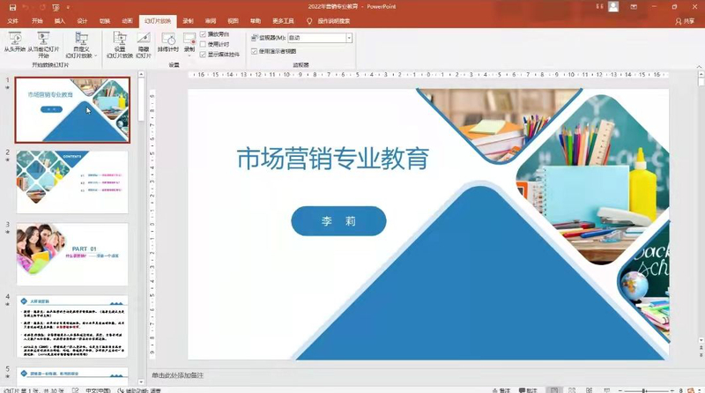Image resolution: width=705 pixels, height=393 pixels.
Task: Open the 更多工具 ribbon tab
Action: [283, 21]
